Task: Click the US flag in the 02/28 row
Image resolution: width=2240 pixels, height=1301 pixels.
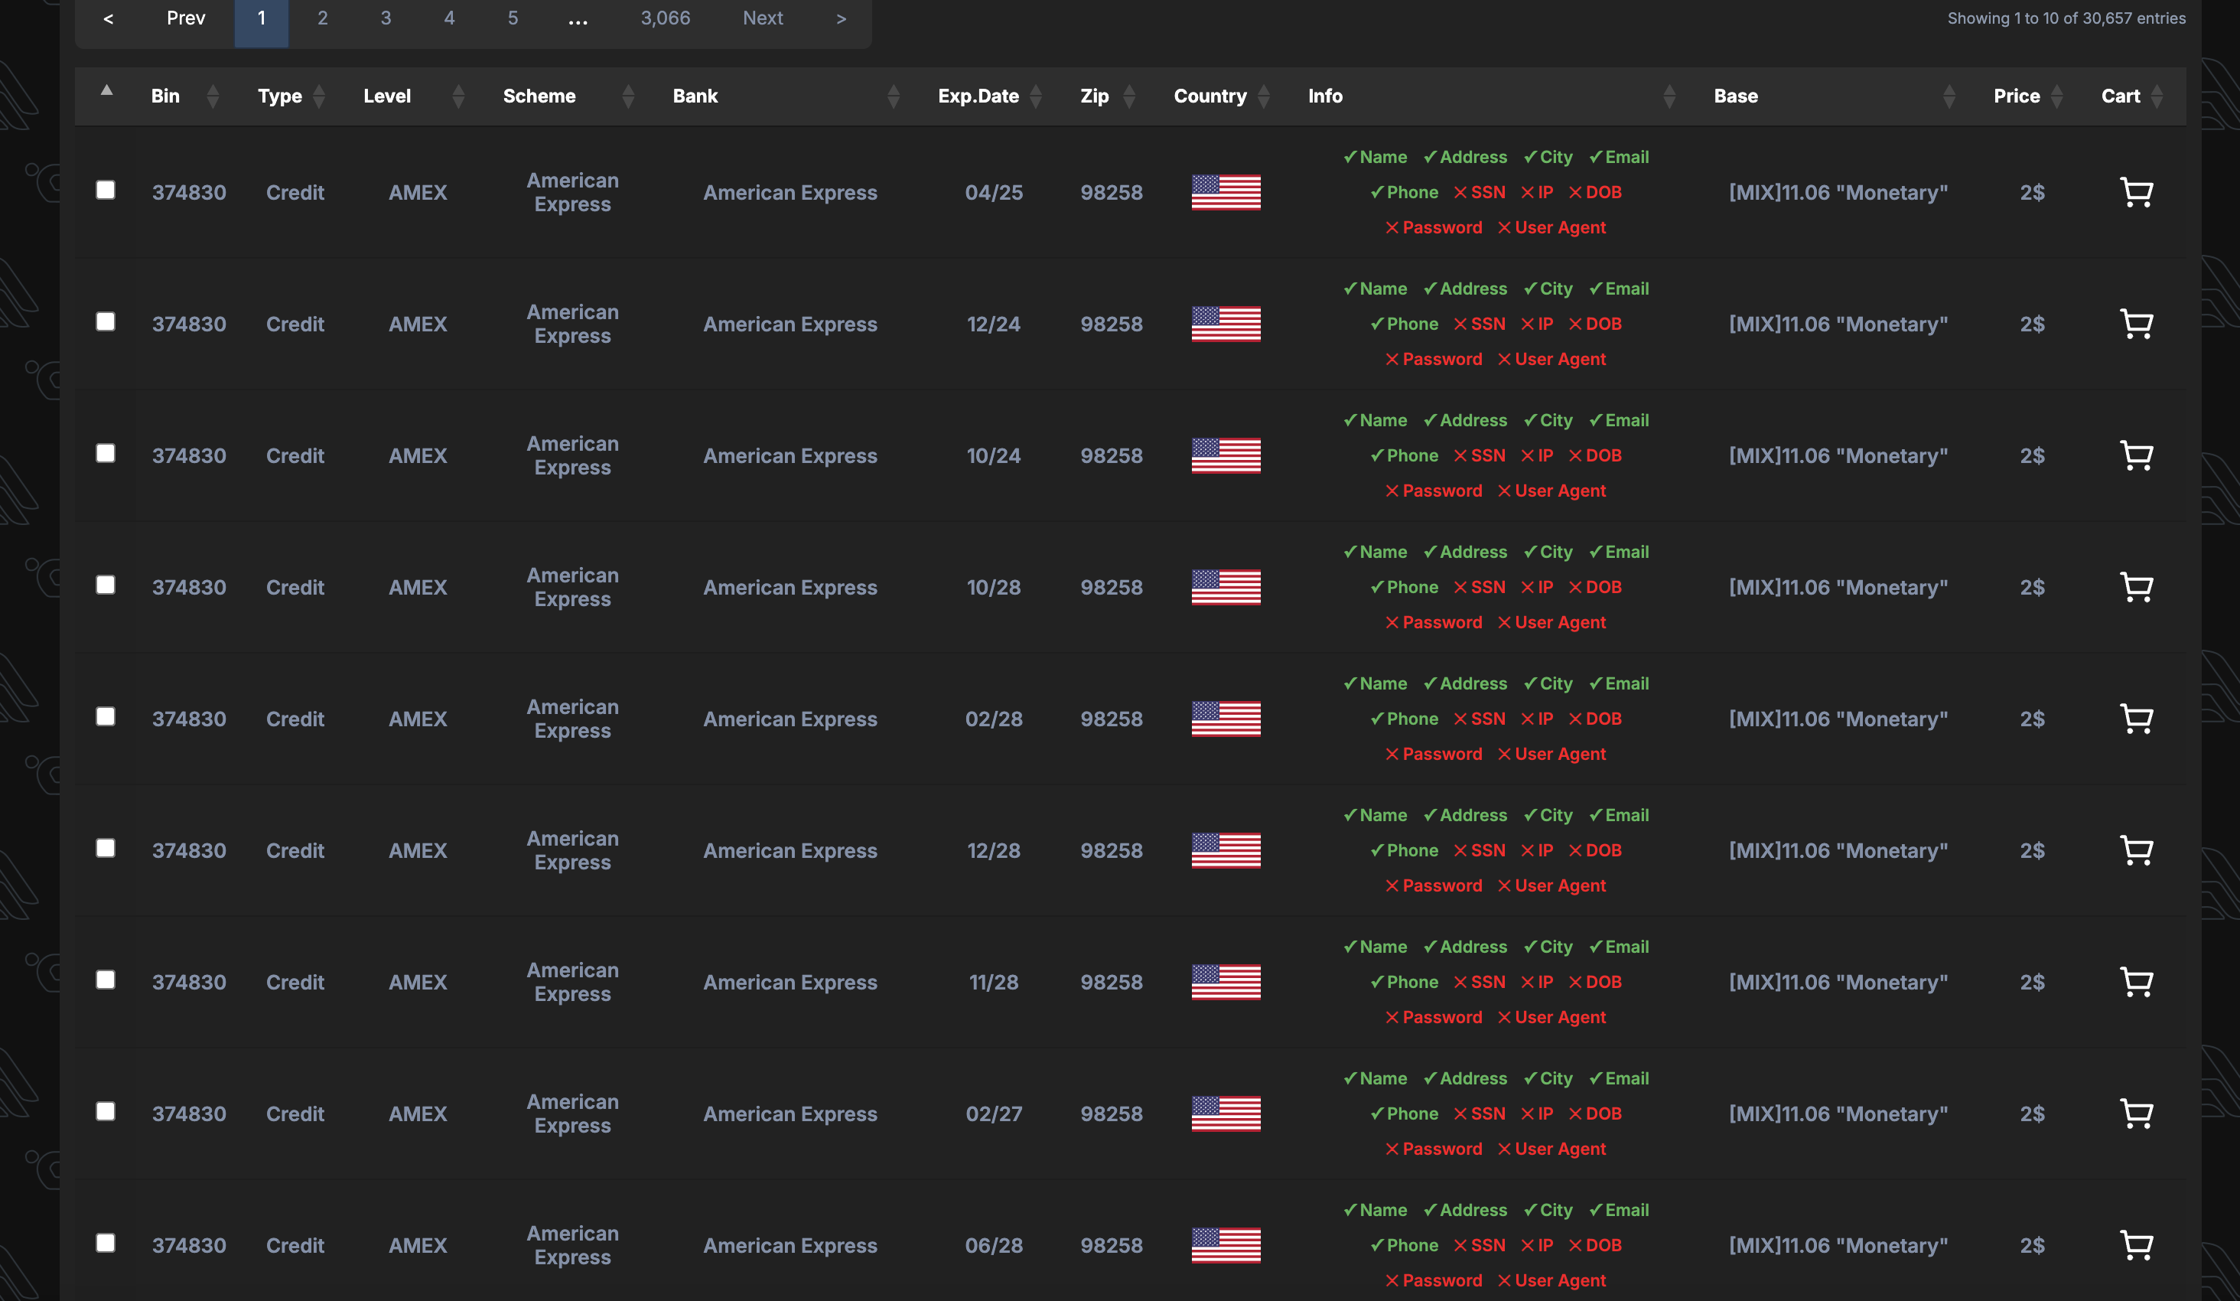Action: click(x=1226, y=719)
